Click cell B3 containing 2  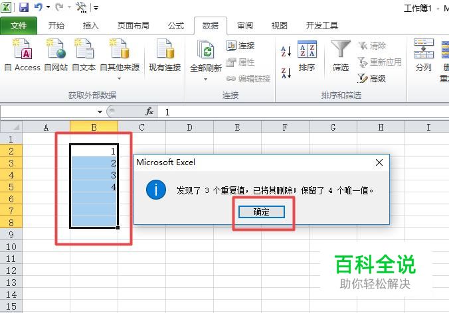tap(94, 163)
